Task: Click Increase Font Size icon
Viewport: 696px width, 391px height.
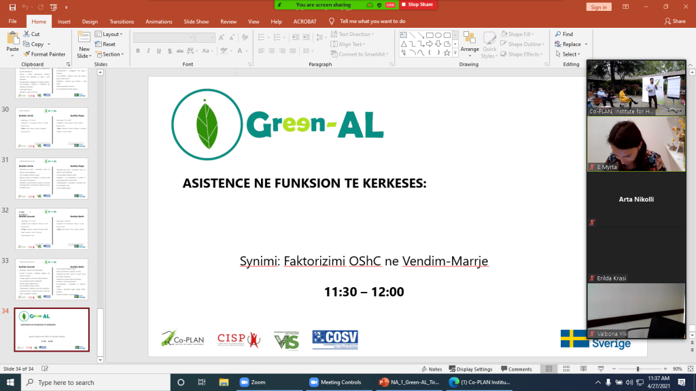Action: [x=222, y=38]
